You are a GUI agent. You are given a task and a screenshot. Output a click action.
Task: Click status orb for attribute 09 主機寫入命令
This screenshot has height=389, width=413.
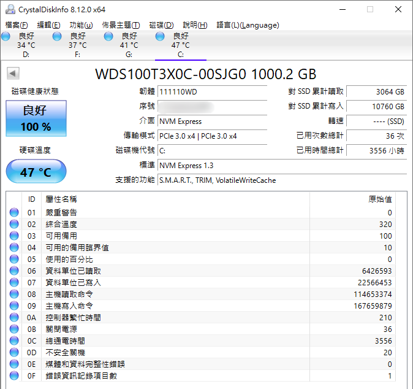[14, 306]
